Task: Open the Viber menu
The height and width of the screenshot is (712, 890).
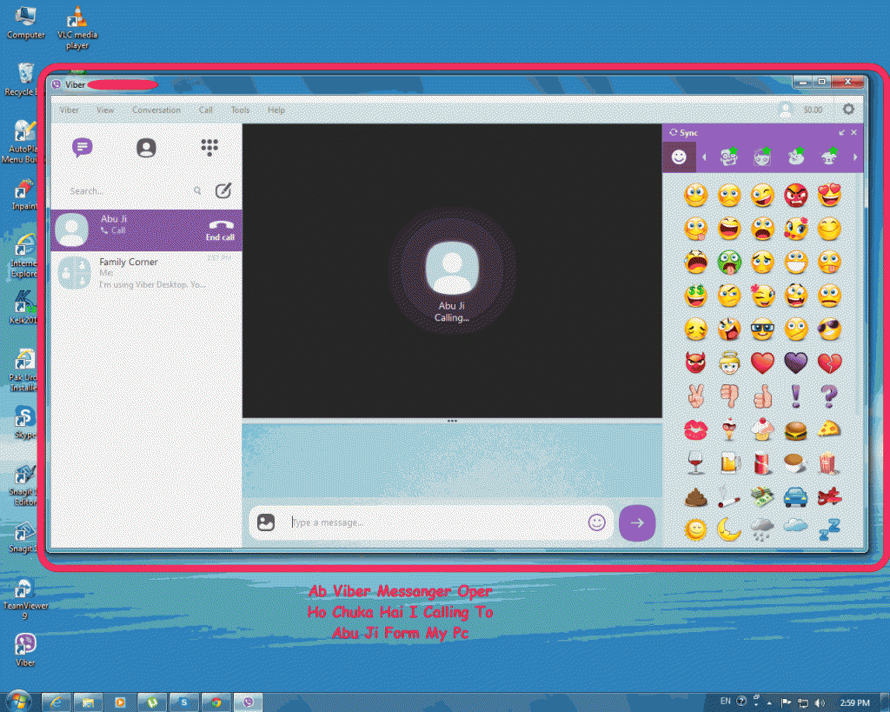Action: (70, 110)
